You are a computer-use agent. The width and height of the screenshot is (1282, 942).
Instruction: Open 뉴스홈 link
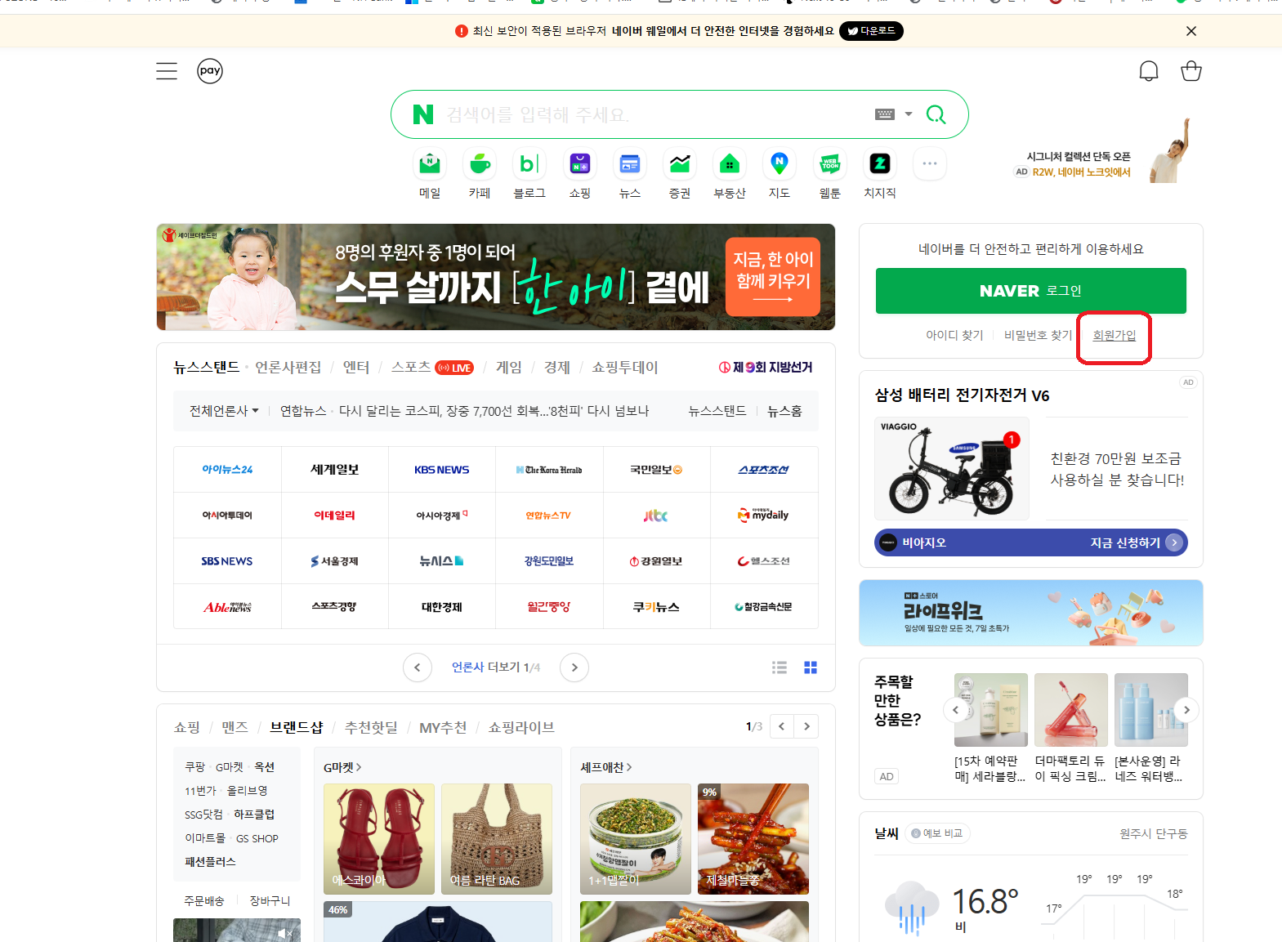click(784, 411)
